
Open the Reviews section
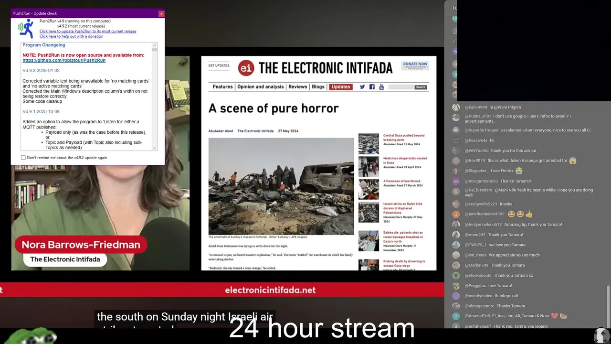tap(297, 87)
